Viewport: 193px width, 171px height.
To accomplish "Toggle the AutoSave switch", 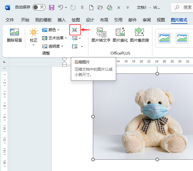I will tap(39, 7).
